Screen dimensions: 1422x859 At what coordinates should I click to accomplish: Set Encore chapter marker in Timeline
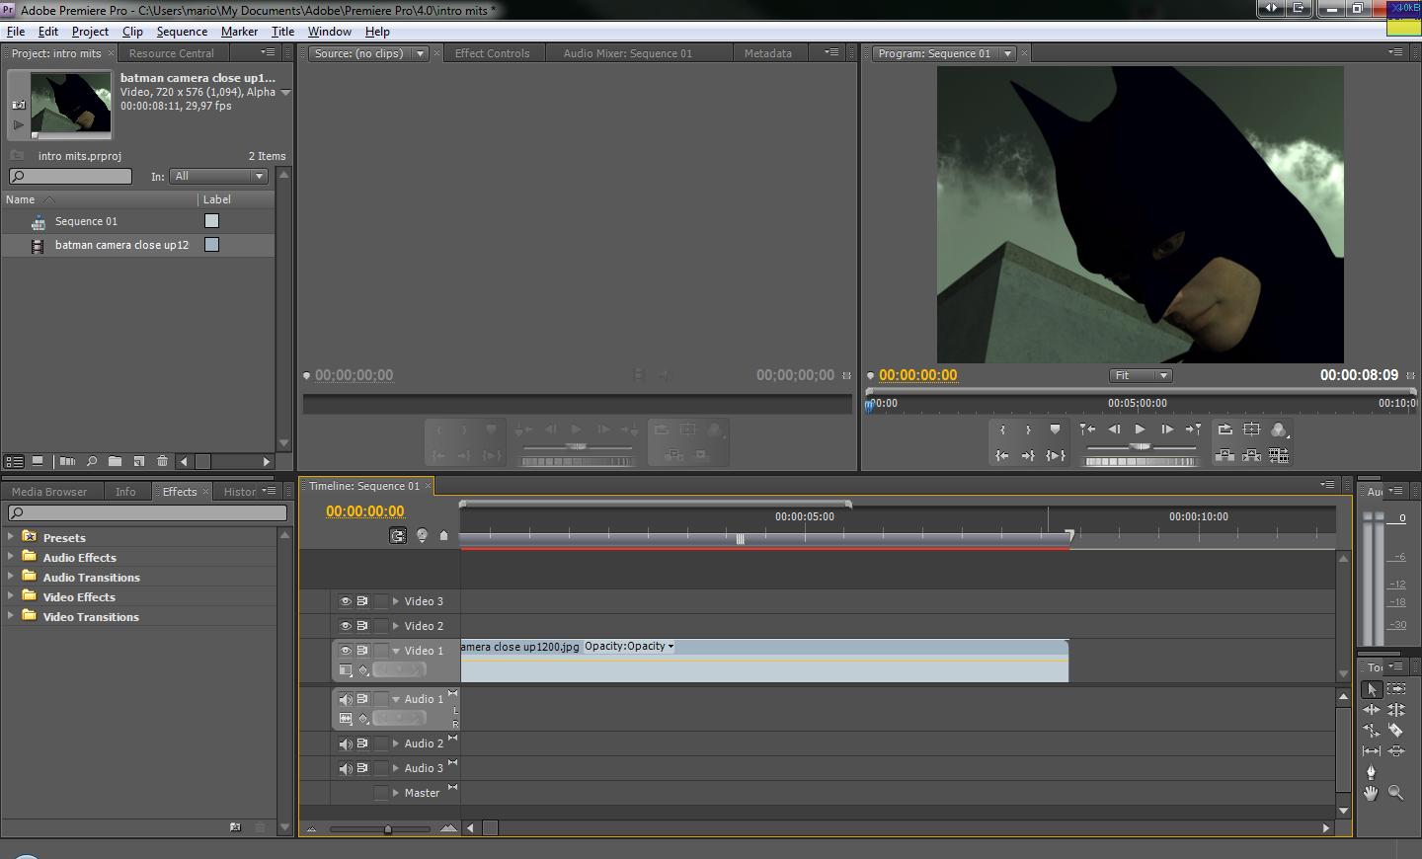(422, 535)
